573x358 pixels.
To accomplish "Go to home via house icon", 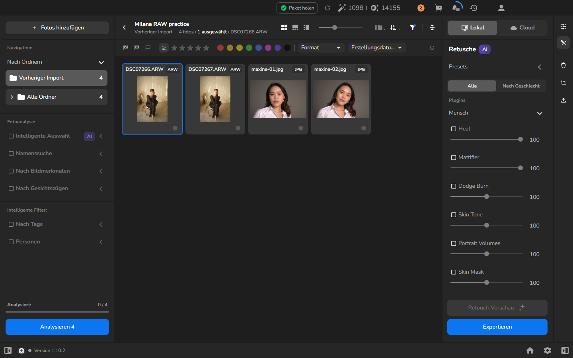I will pos(530,350).
